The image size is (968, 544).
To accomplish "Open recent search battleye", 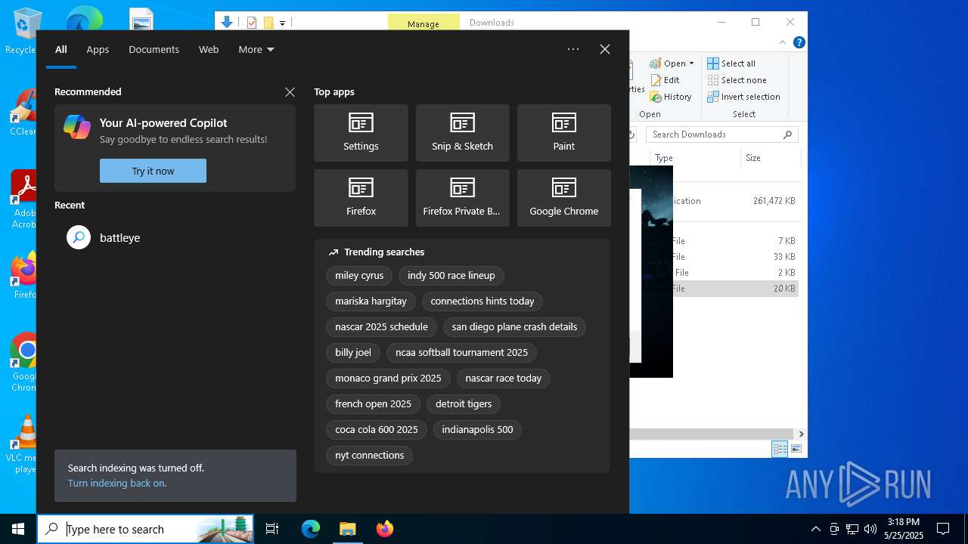I will (175, 237).
